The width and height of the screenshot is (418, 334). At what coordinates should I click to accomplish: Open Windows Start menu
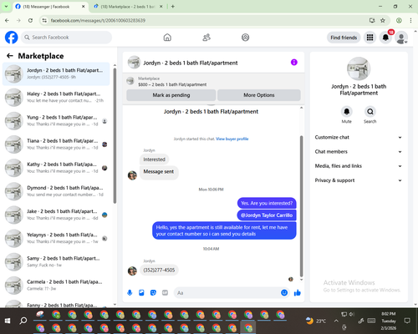point(8,321)
